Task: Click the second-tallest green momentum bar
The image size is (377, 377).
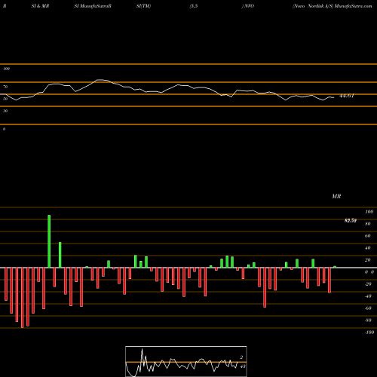Action: 60,255
